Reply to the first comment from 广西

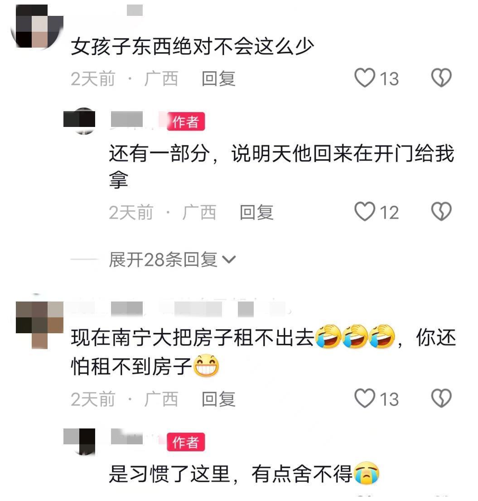tap(219, 78)
